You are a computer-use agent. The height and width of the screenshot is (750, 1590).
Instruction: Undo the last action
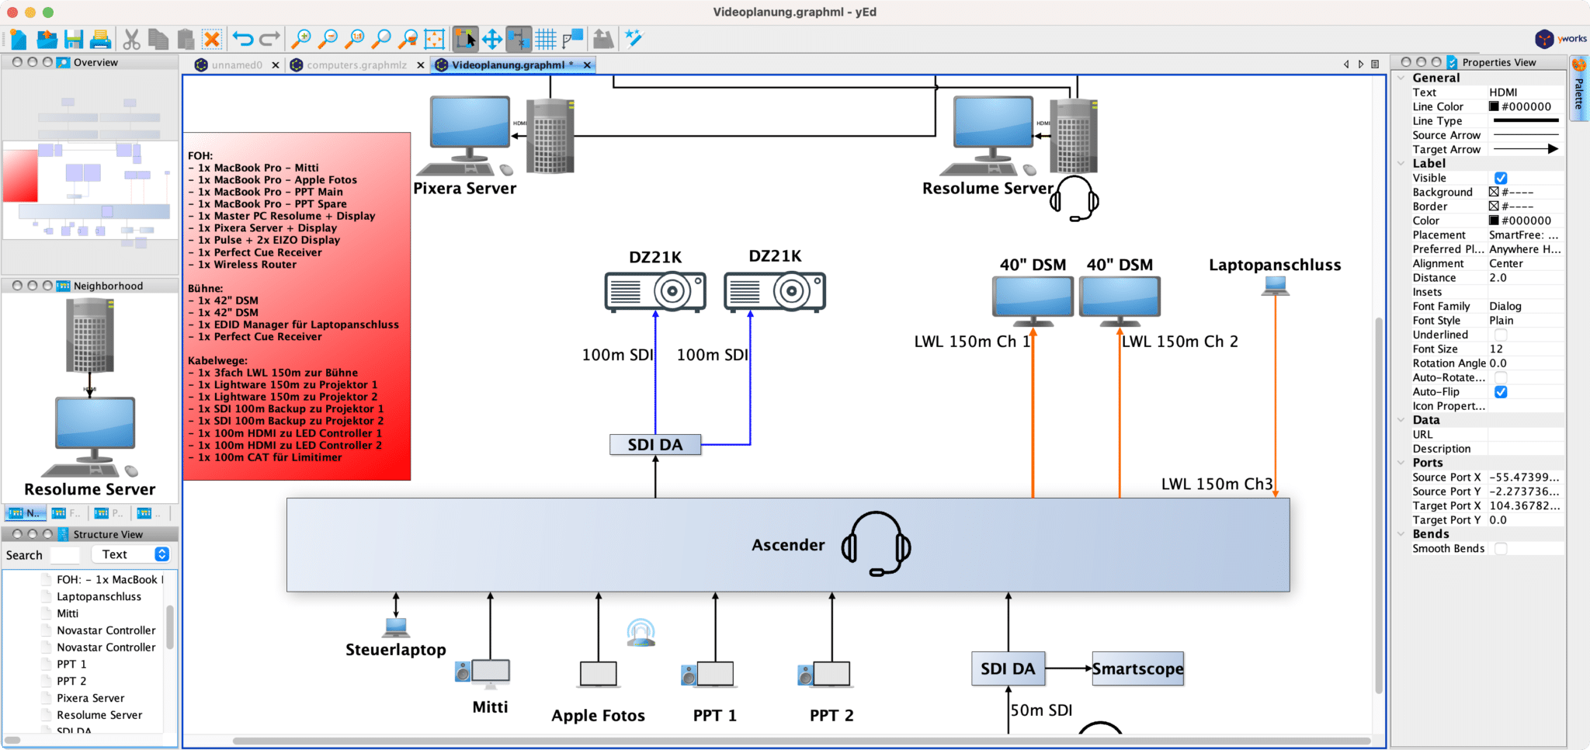(x=243, y=39)
